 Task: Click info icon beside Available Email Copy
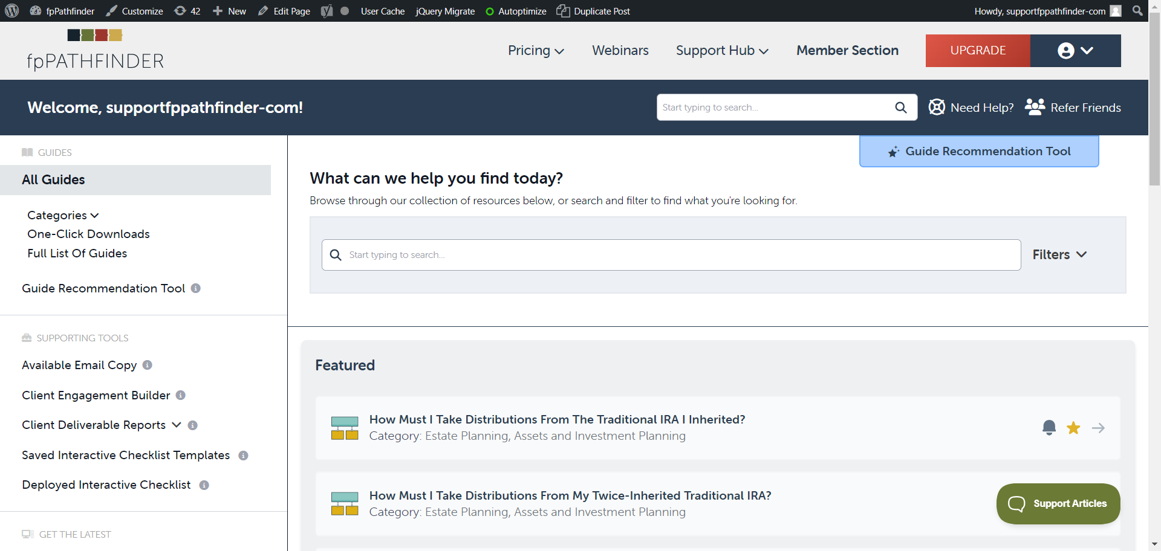(x=148, y=365)
